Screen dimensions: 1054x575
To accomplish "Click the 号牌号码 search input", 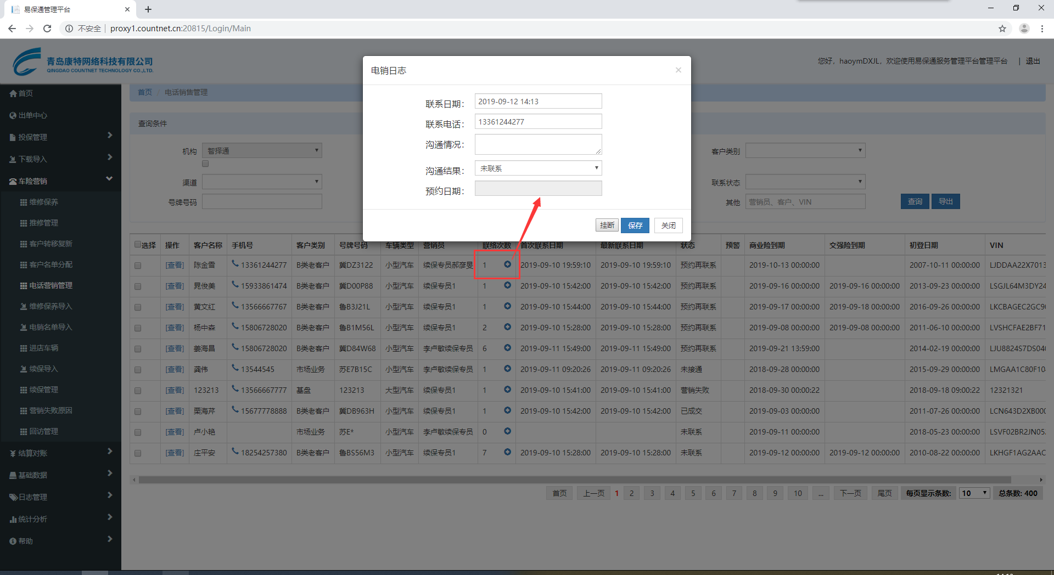I will pyautogui.click(x=262, y=202).
